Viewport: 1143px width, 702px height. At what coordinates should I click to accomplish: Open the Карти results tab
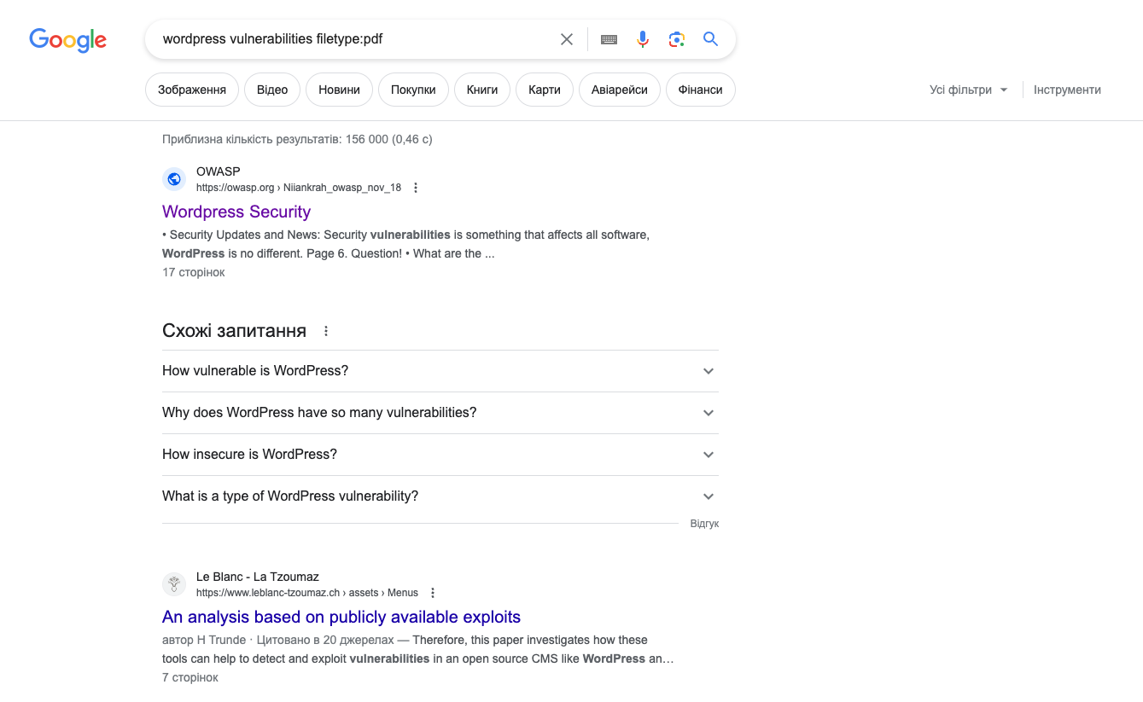[545, 90]
